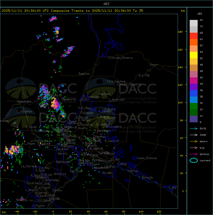Click the 50YD cyan arrow legend icon
The image size is (213, 215).
click(194, 129)
